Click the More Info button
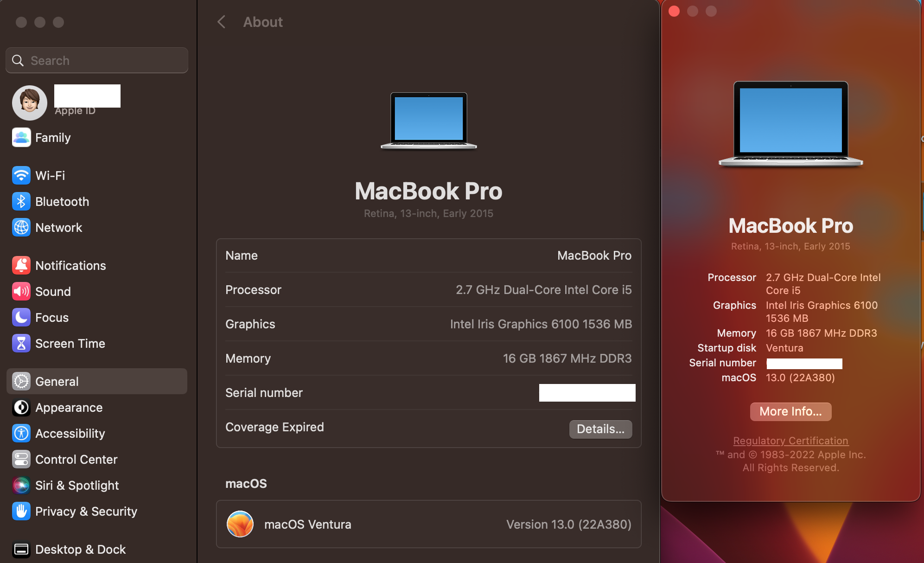 791,411
